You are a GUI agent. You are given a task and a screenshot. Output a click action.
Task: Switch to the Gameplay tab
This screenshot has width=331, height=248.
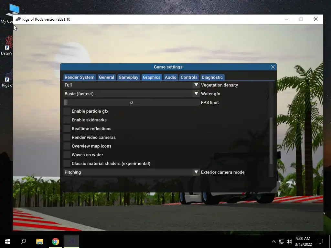[x=128, y=77]
